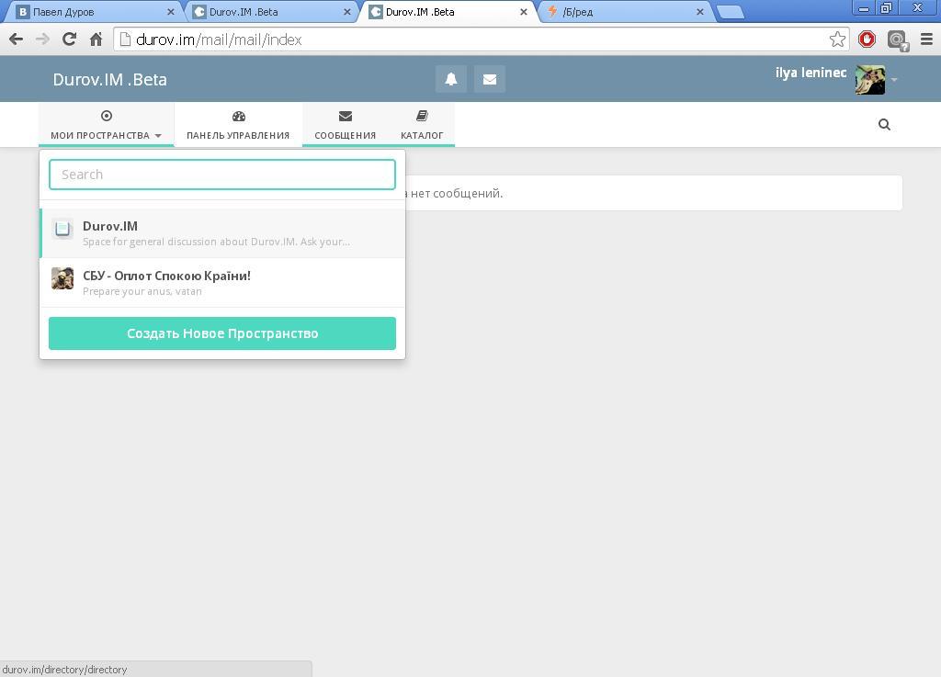The height and width of the screenshot is (677, 941).
Task: Open the КАТАЛОГ directory
Action: tap(422, 125)
